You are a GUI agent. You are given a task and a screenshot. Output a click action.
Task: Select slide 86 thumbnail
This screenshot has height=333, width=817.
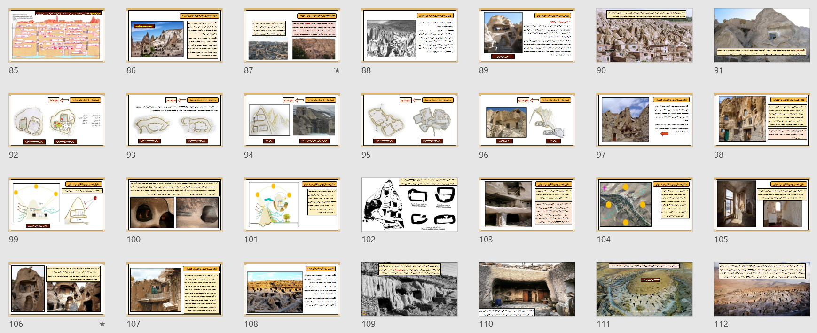pos(174,36)
